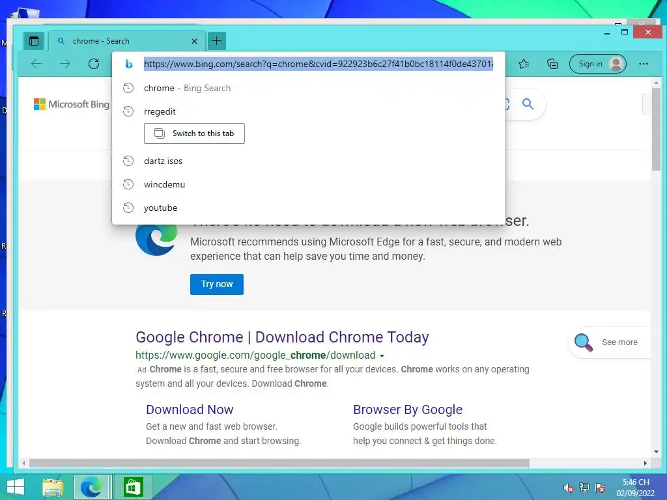Click the network tray icon
This screenshot has height=500, width=667.
point(584,488)
